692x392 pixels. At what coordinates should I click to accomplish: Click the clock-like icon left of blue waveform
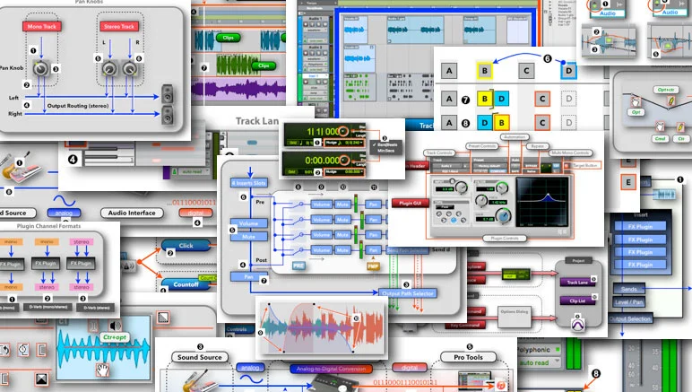[24, 350]
